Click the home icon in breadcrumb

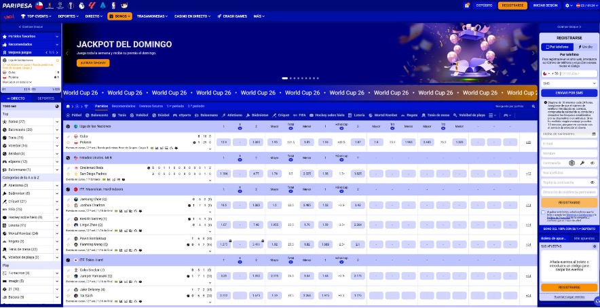(x=68, y=106)
